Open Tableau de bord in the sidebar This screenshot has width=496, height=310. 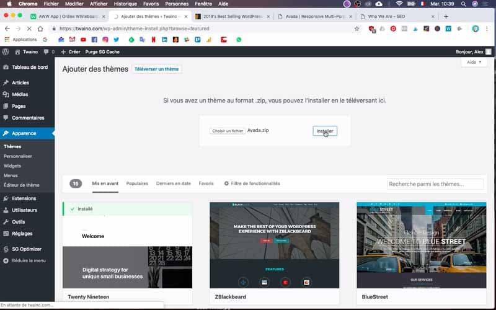click(27, 67)
